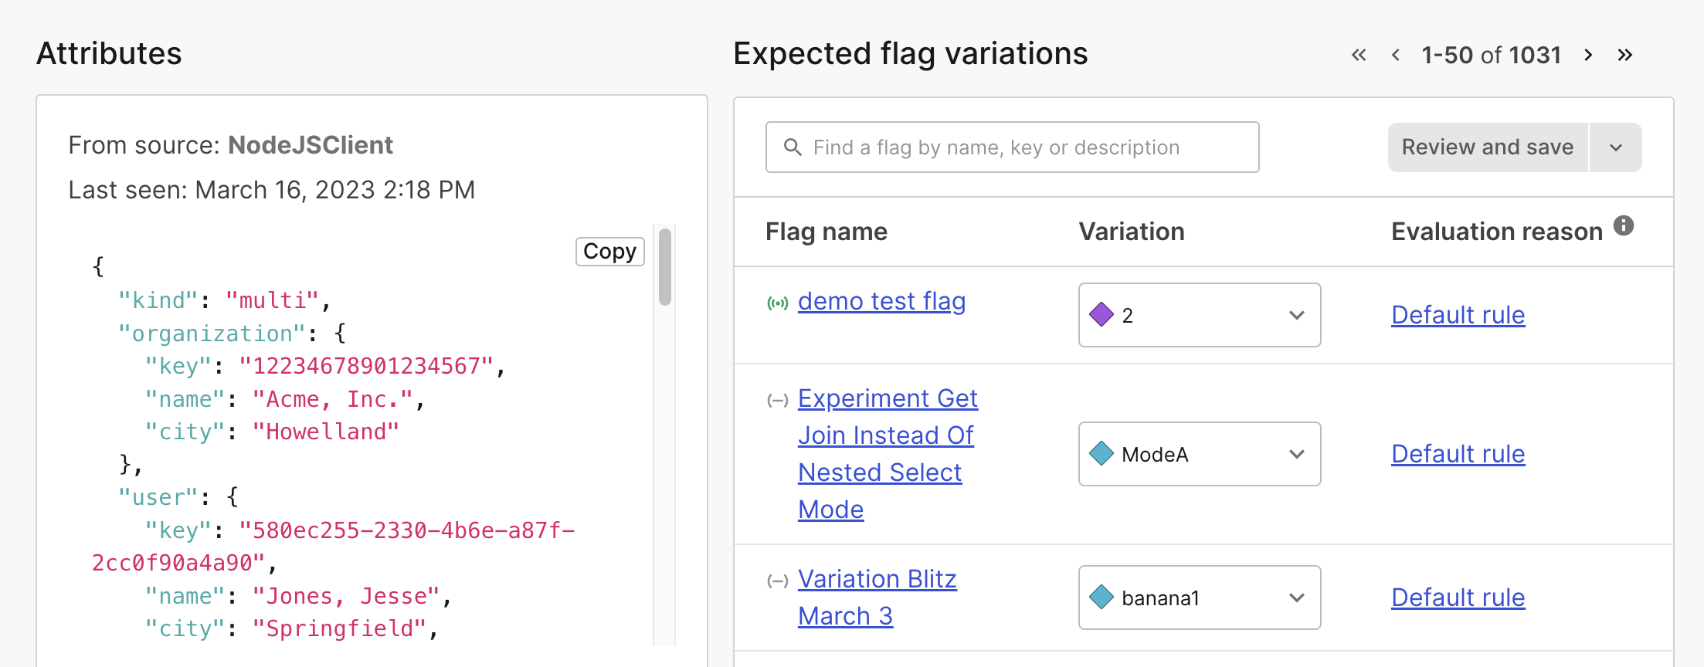Click the streaming status icon beside demo test flag
This screenshot has width=1704, height=667.
[779, 303]
